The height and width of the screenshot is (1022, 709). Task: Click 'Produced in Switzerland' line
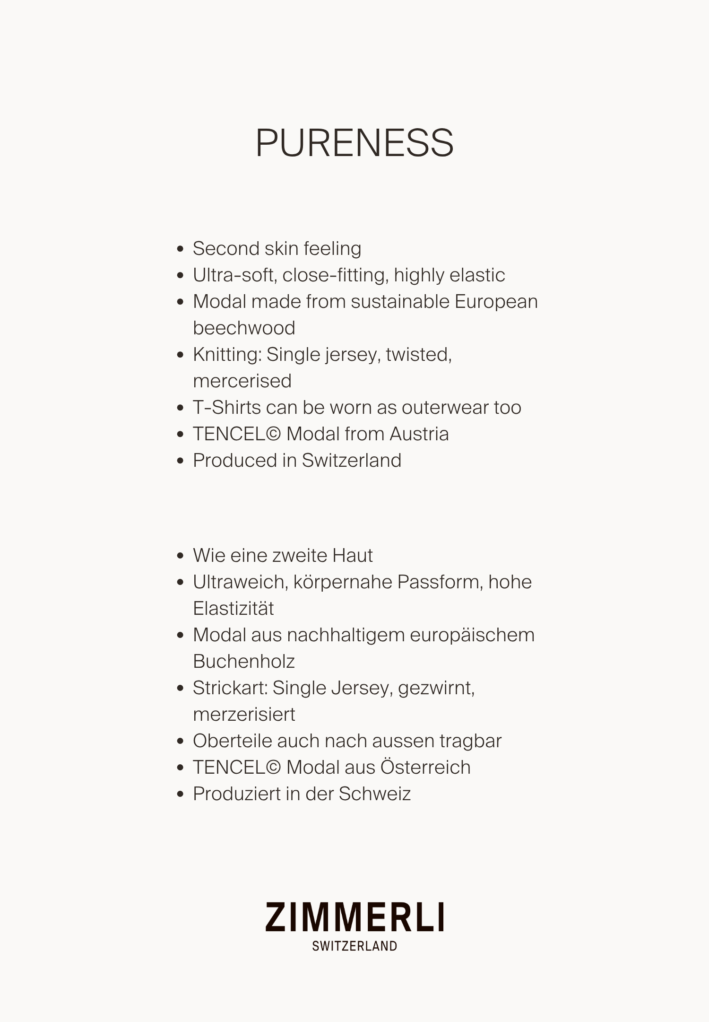click(297, 460)
